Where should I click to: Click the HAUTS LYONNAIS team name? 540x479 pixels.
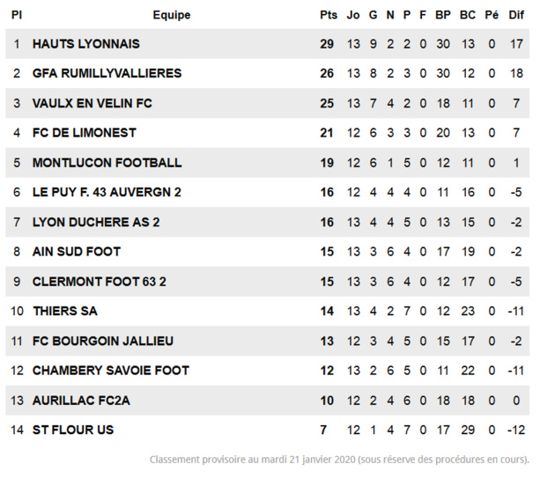point(85,44)
